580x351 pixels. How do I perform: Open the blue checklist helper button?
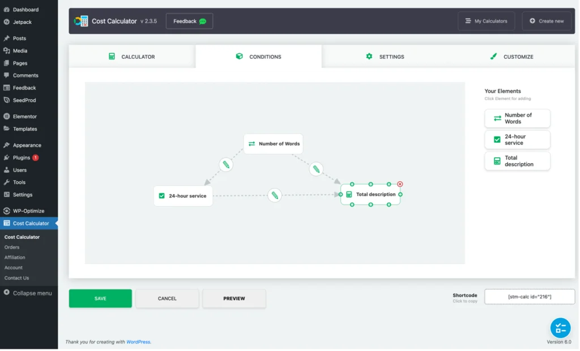click(x=561, y=328)
